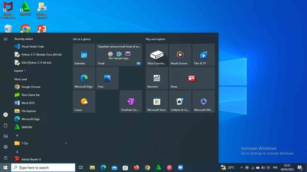The height and width of the screenshot is (172, 307).
Task: Open File Explorer from the taskbar
Action: [92, 168]
